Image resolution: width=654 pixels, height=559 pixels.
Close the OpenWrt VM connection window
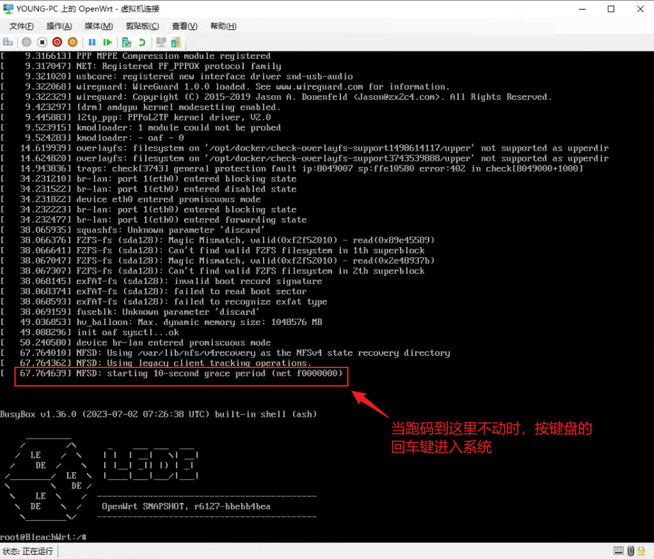640,9
